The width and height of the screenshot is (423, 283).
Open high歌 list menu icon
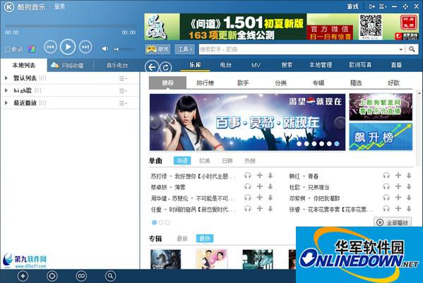[x=123, y=91]
